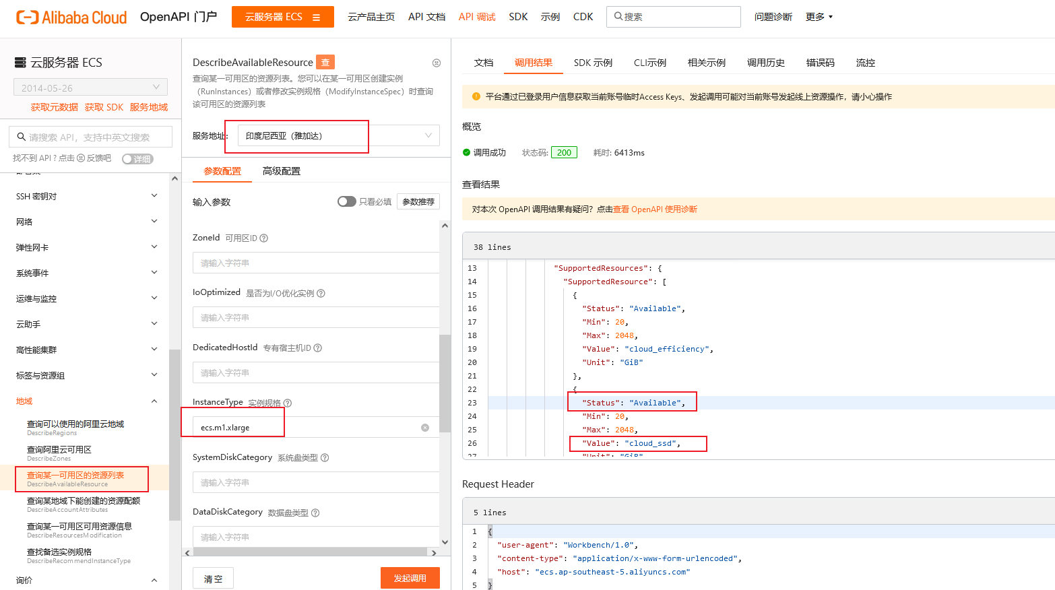
Task: Select 查询阿里云可用区 DescribeZones API
Action: pyautogui.click(x=59, y=453)
